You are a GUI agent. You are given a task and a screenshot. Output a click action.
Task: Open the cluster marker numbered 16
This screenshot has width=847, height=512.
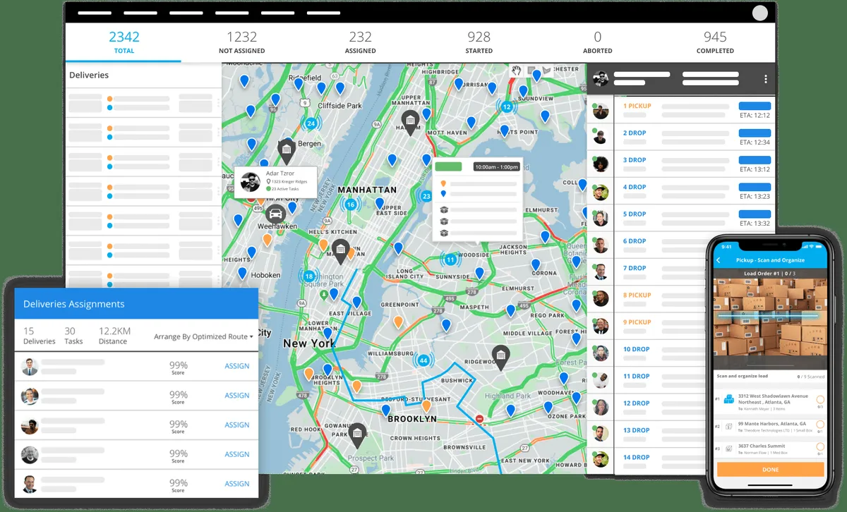pos(350,205)
